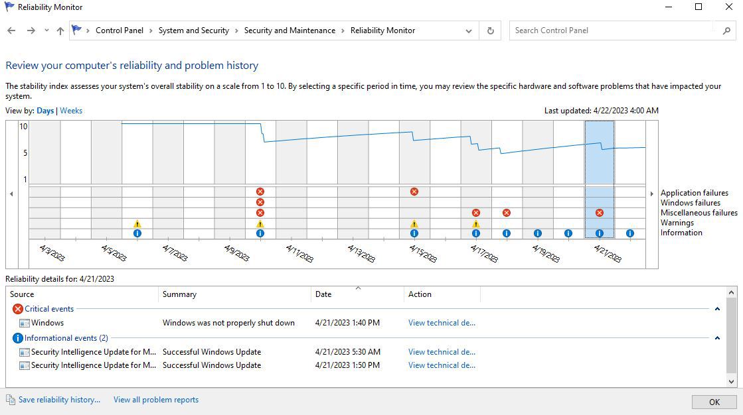This screenshot has width=743, height=415.
Task: Click the search magnifier icon
Action: (x=726, y=30)
